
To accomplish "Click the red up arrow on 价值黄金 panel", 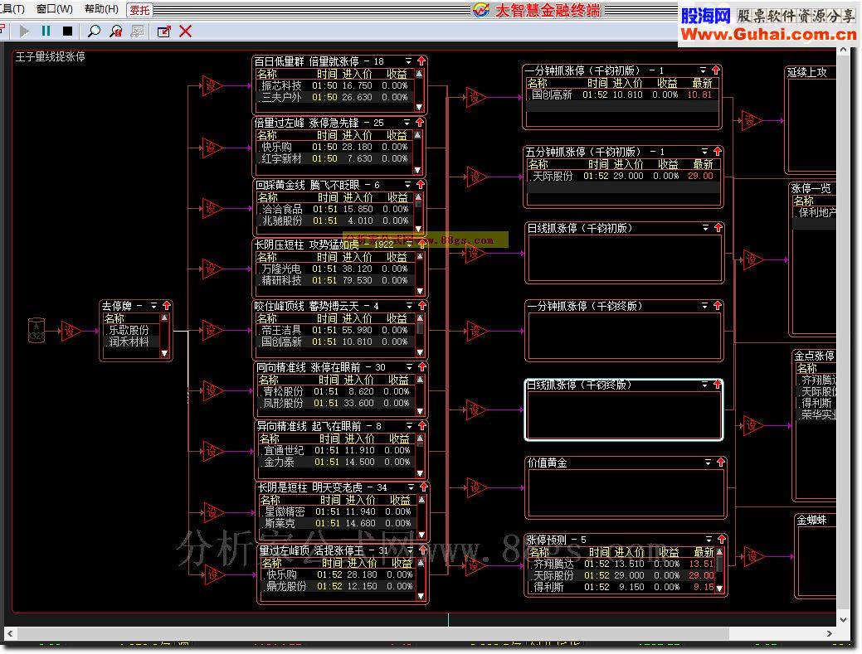I will [720, 463].
